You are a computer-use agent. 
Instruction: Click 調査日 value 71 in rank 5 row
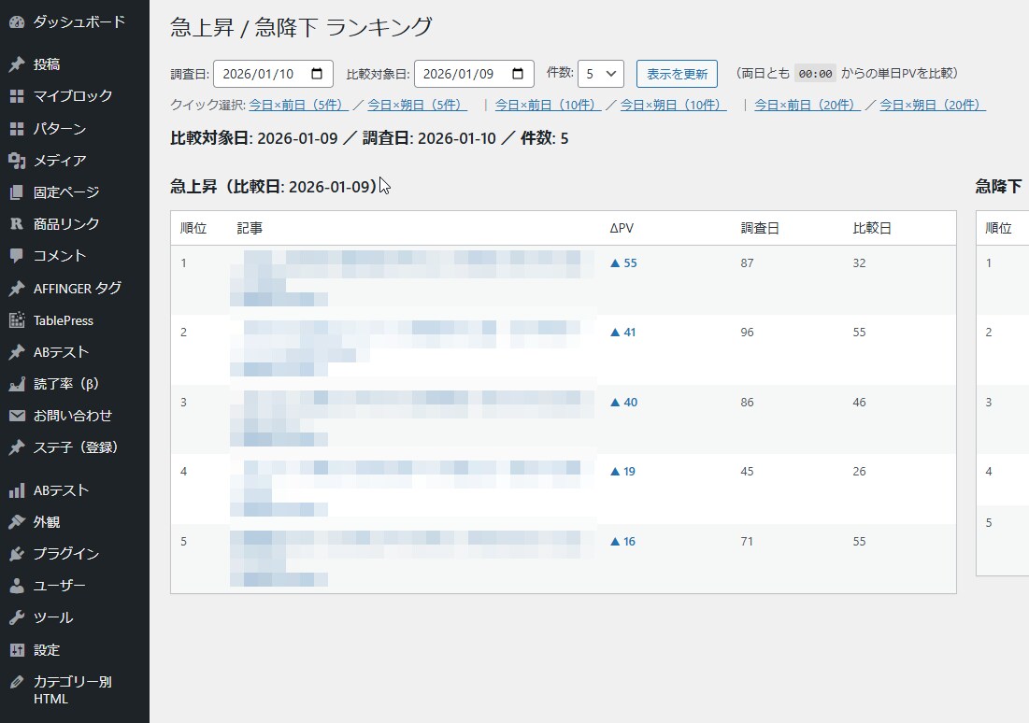click(x=747, y=542)
